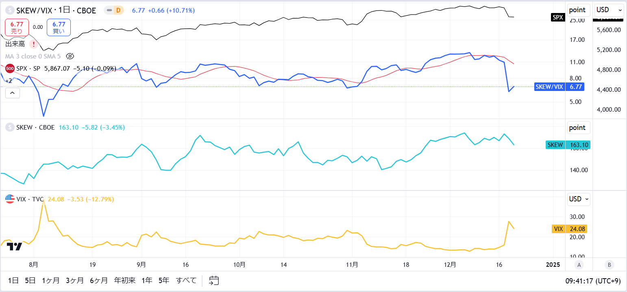Open the go-to-date calendar icon

point(214,280)
